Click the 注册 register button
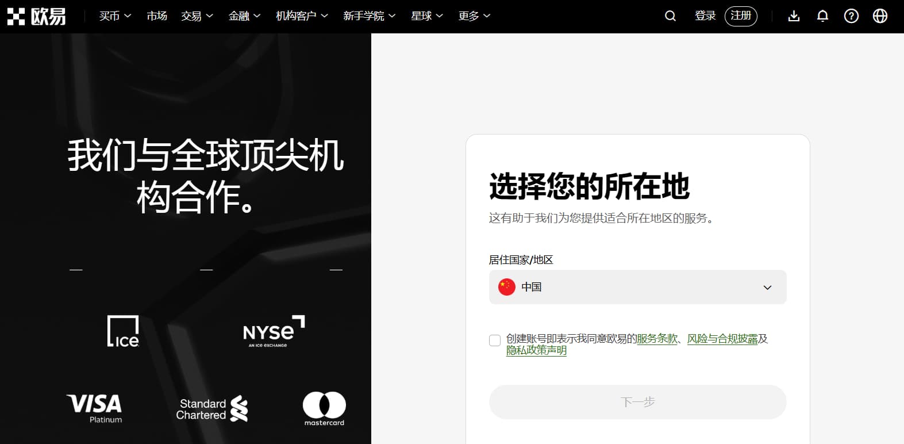The height and width of the screenshot is (444, 904). 741,16
